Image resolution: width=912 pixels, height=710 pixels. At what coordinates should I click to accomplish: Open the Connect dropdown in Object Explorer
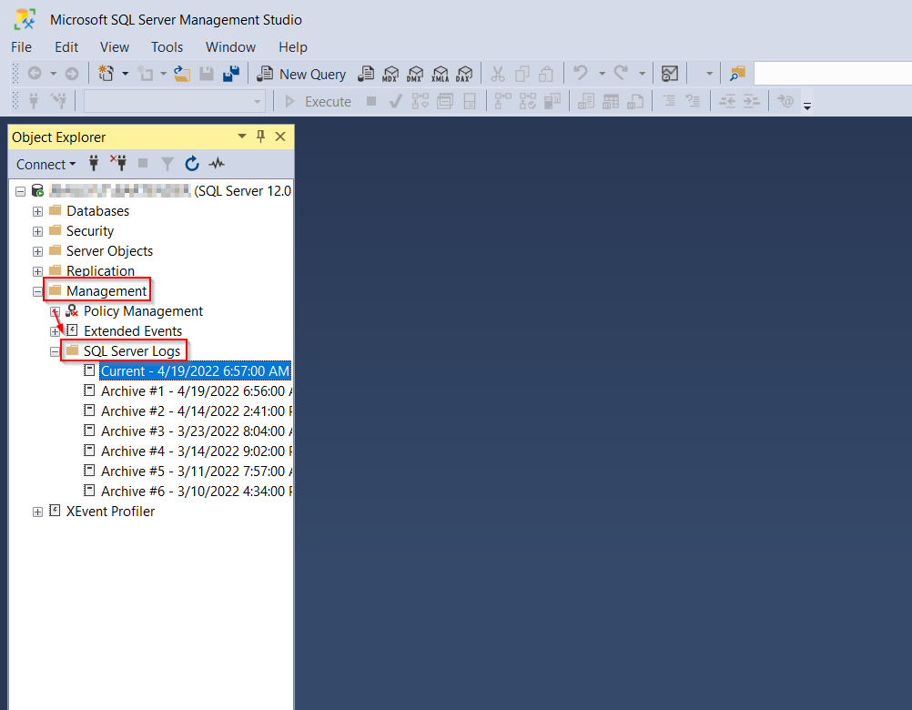[x=46, y=165]
